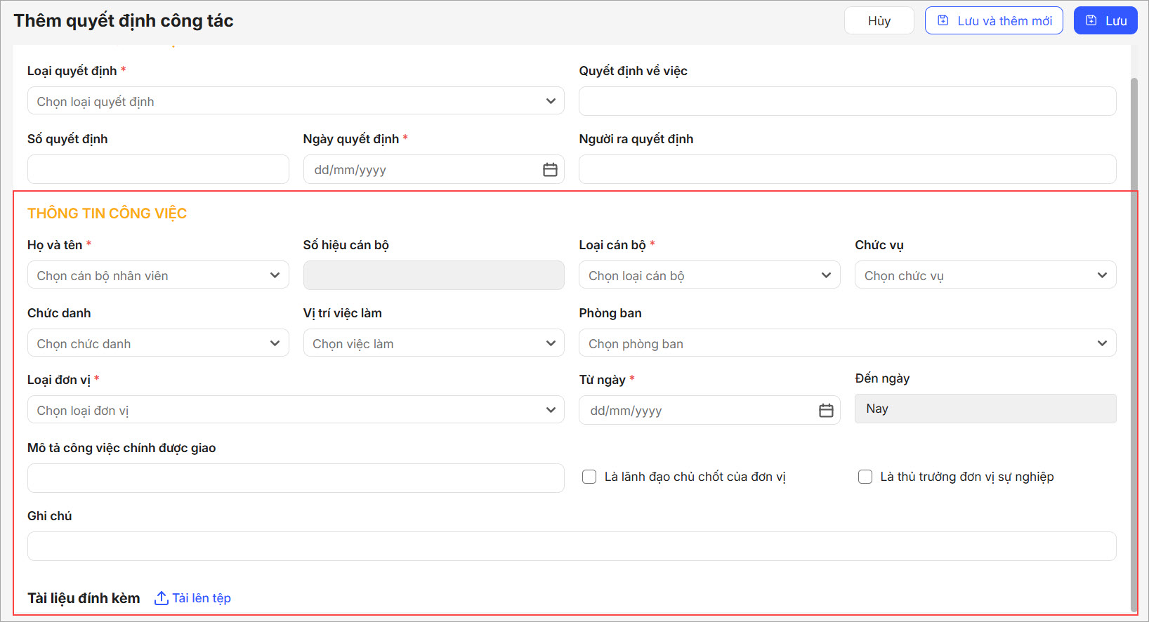Expand the Phòng ban dropdown

click(847, 343)
